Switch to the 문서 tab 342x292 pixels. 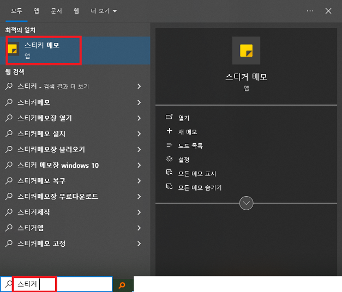pyautogui.click(x=56, y=11)
